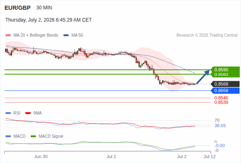Screen dimensions: 241x163
Task: Click the pink MA 20 + Bollinger Bands swatch
Action: pos(8,35)
